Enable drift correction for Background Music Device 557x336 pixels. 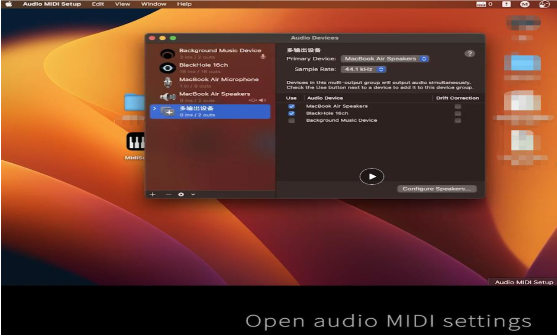coord(458,120)
